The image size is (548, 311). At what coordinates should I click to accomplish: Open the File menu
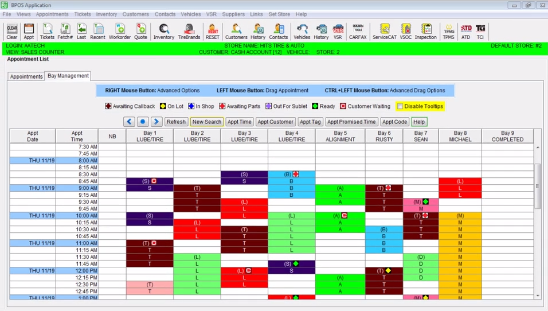7,14
